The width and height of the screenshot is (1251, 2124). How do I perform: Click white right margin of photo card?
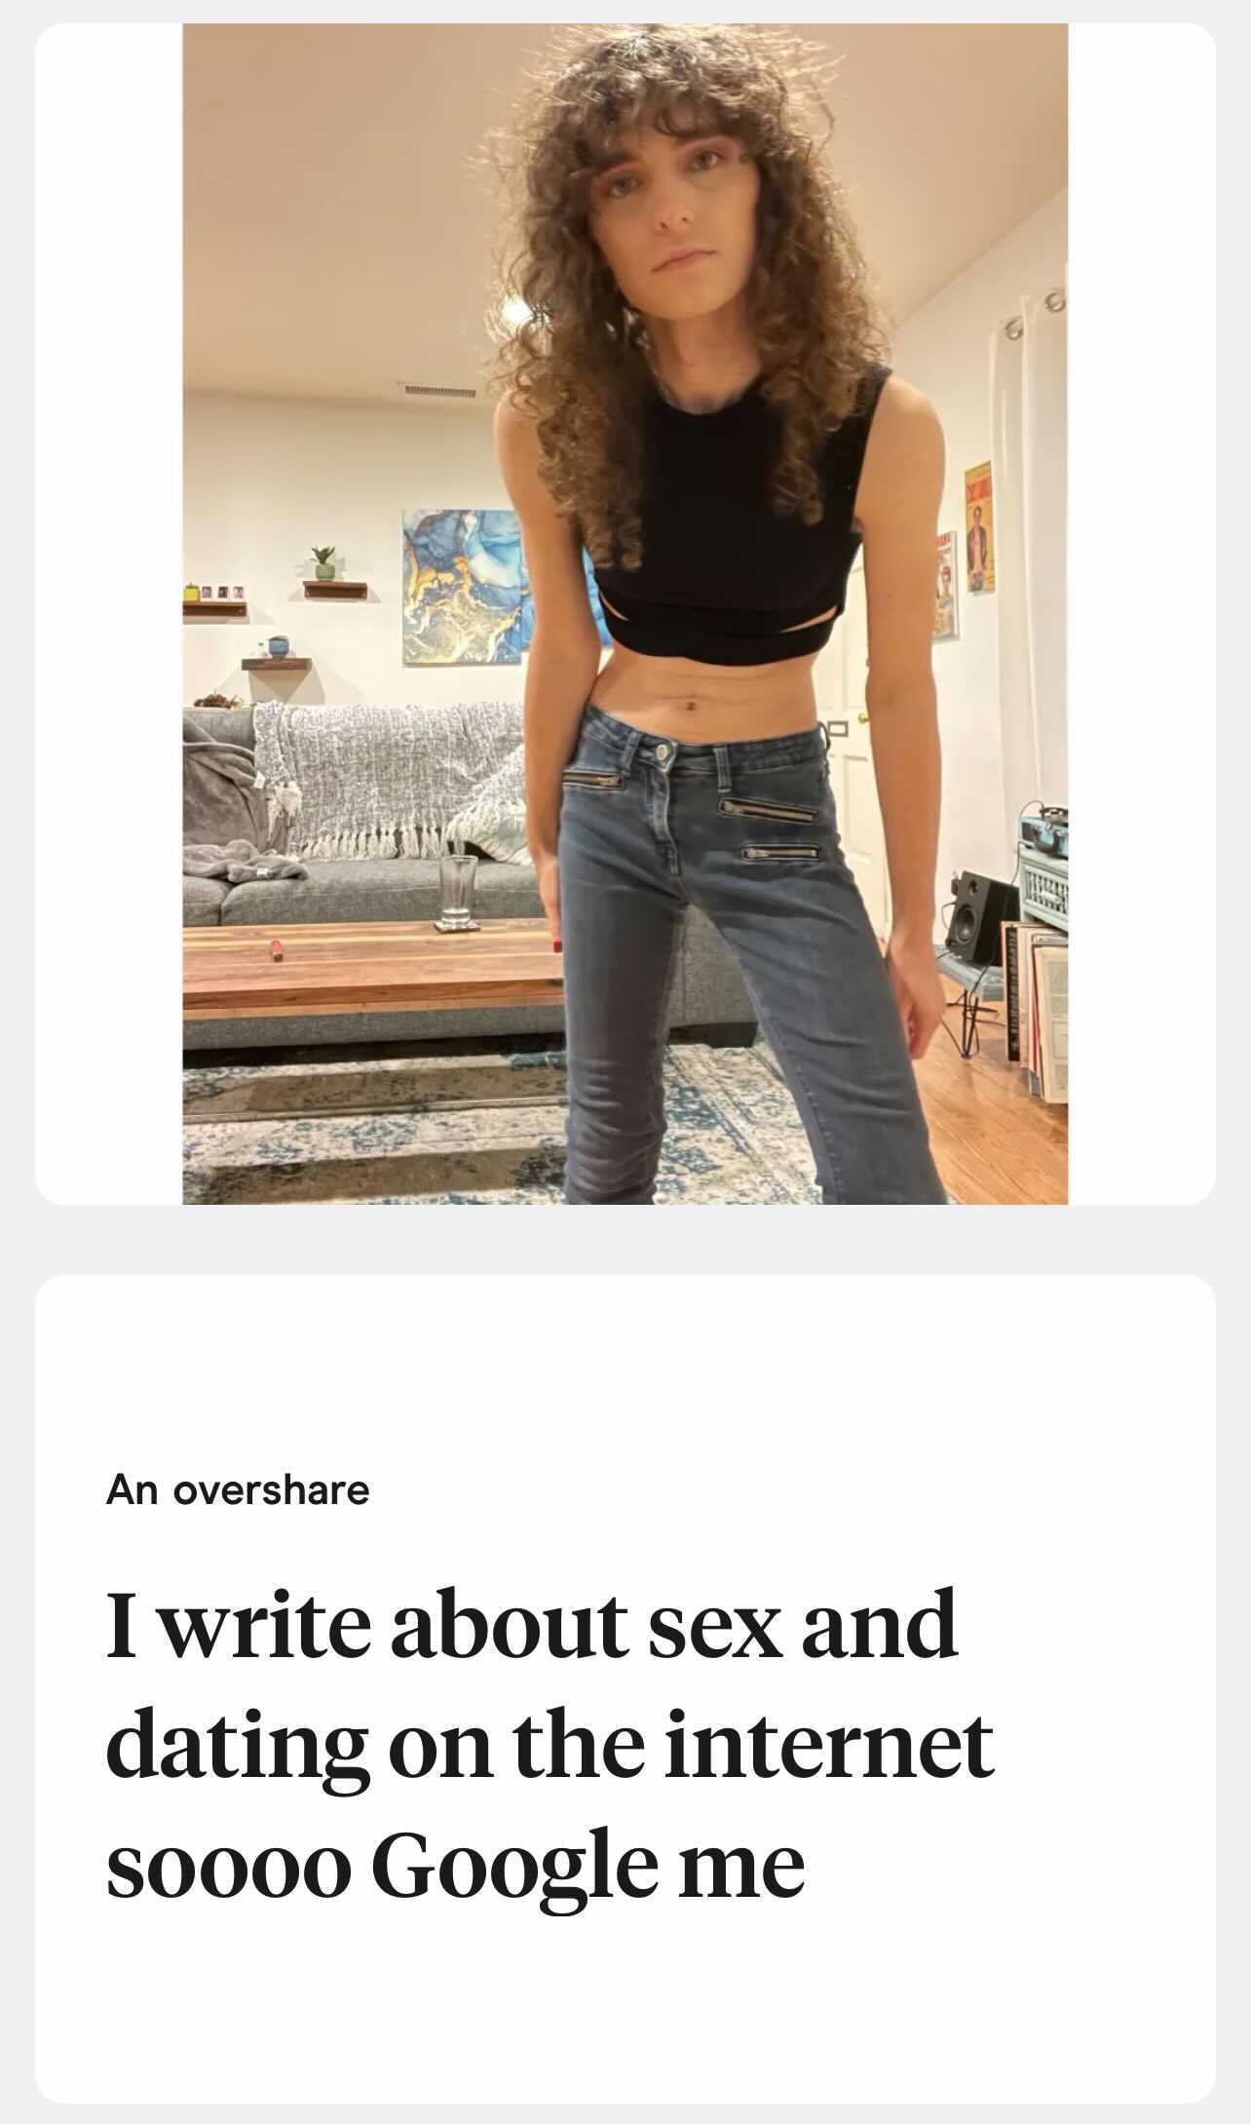pyautogui.click(x=1142, y=614)
